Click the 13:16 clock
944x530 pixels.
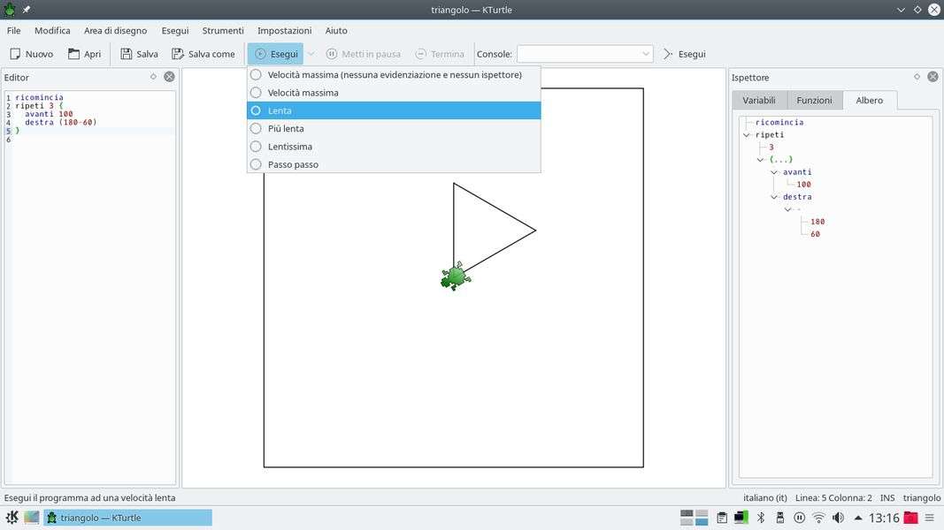[884, 518]
